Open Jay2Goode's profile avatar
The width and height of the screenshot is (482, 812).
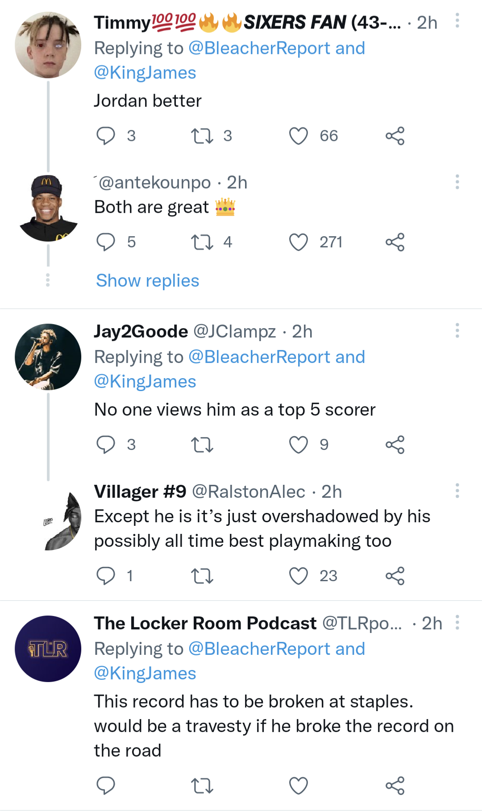48,357
